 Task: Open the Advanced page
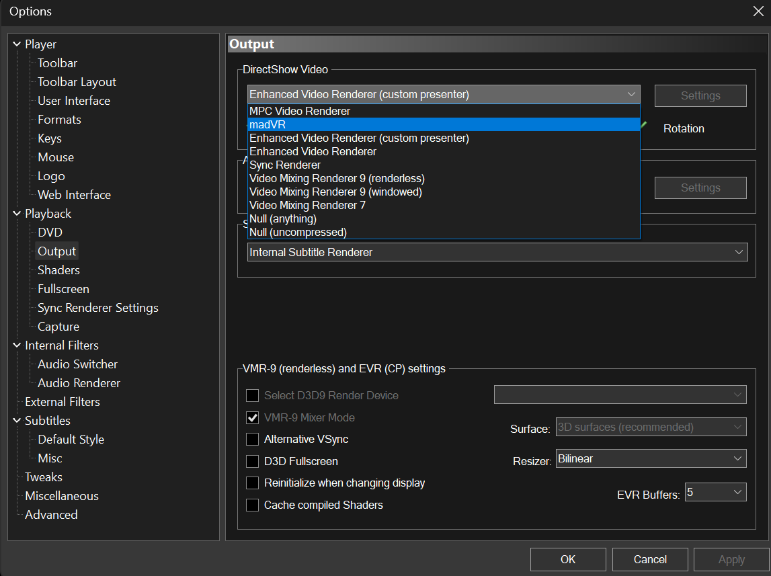click(x=51, y=515)
